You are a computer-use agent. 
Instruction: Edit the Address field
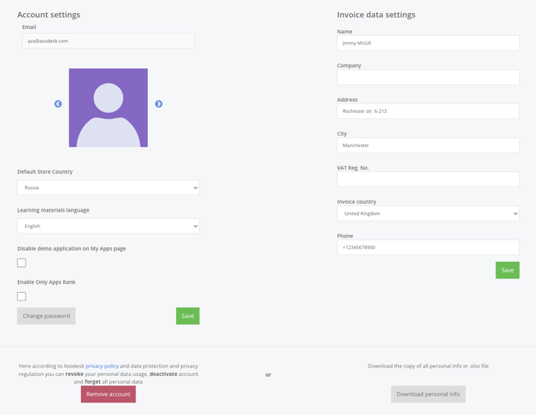point(428,111)
